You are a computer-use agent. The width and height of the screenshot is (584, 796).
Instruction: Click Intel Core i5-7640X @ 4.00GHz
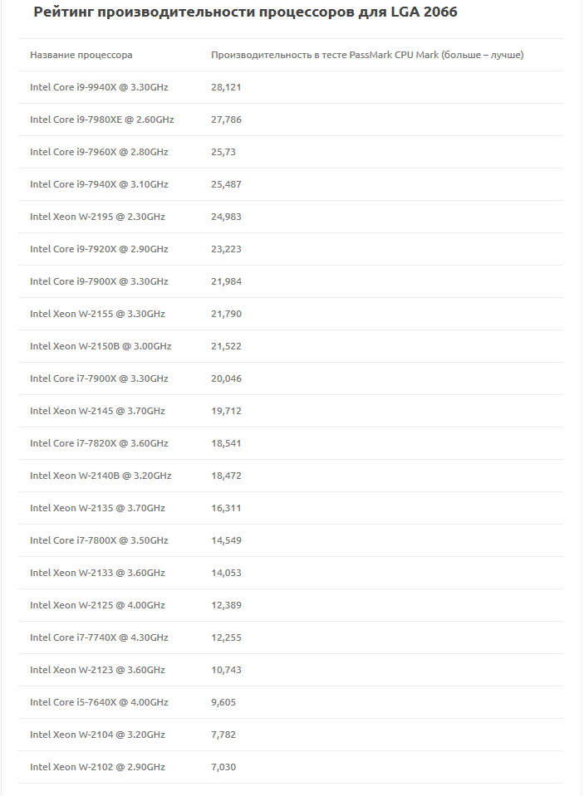pyautogui.click(x=99, y=702)
